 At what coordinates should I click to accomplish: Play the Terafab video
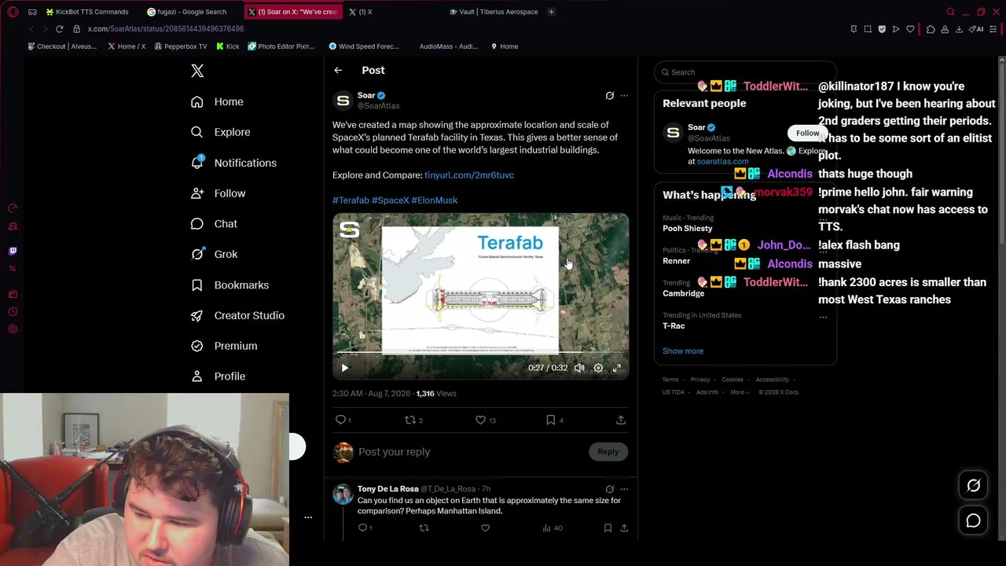coord(344,368)
